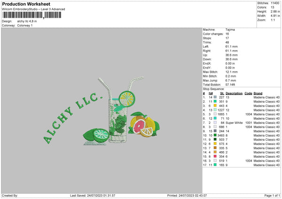
Task: Click the 'St.' column header
Action: [x=222, y=93]
